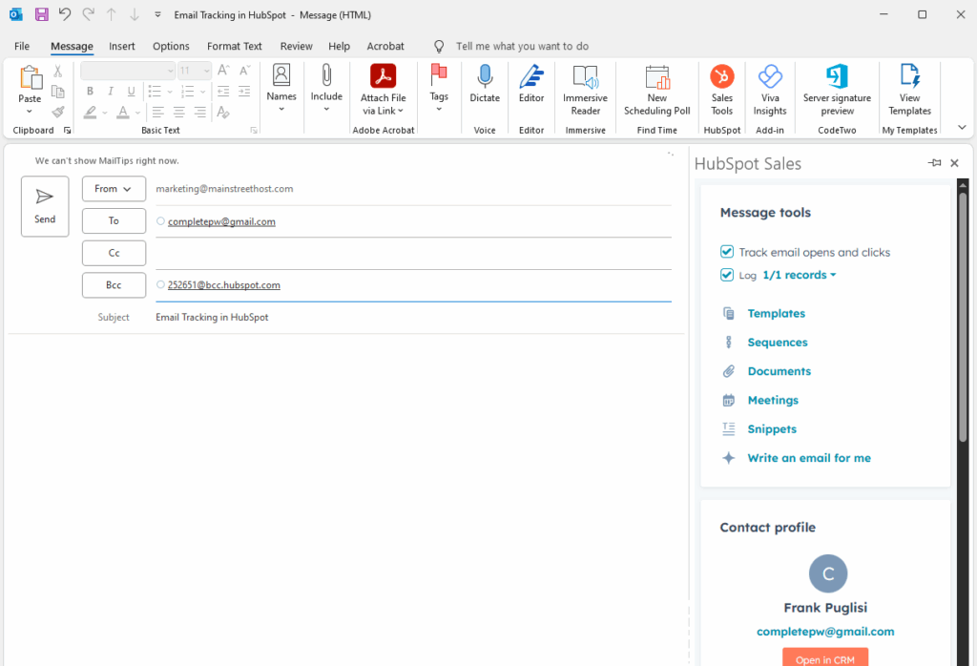Open Snippets in the HubSpot panel
Screen dimensions: 977x666
[x=771, y=429]
